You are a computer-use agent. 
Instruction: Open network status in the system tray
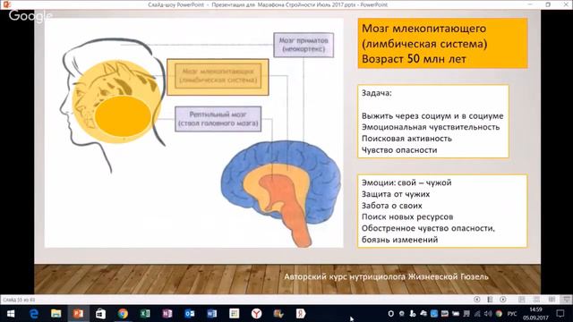tap(477, 314)
